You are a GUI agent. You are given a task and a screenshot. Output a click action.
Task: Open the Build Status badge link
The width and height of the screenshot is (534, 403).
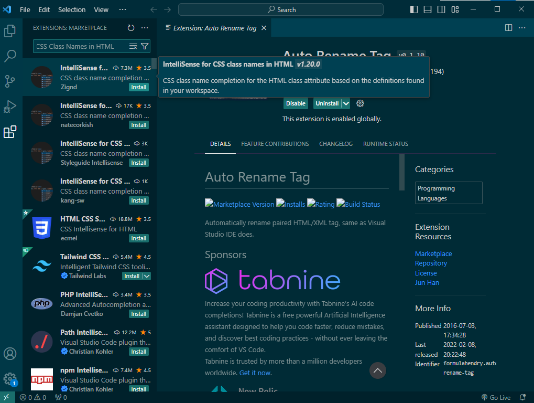358,204
